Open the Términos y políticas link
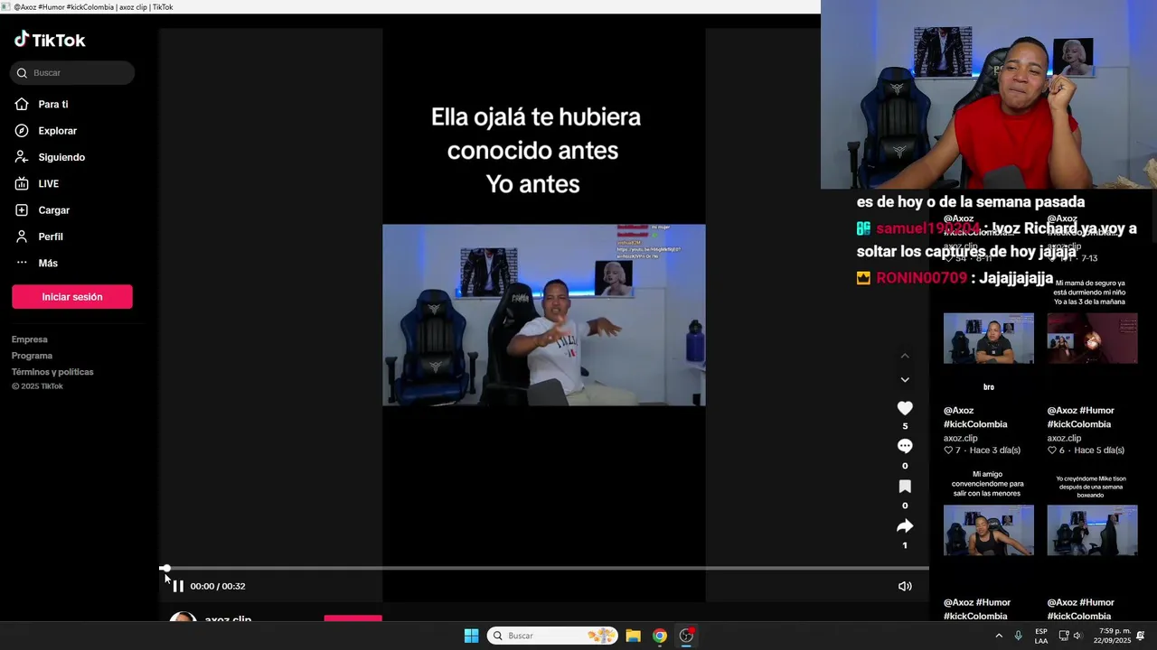This screenshot has height=650, width=1157. [x=52, y=372]
